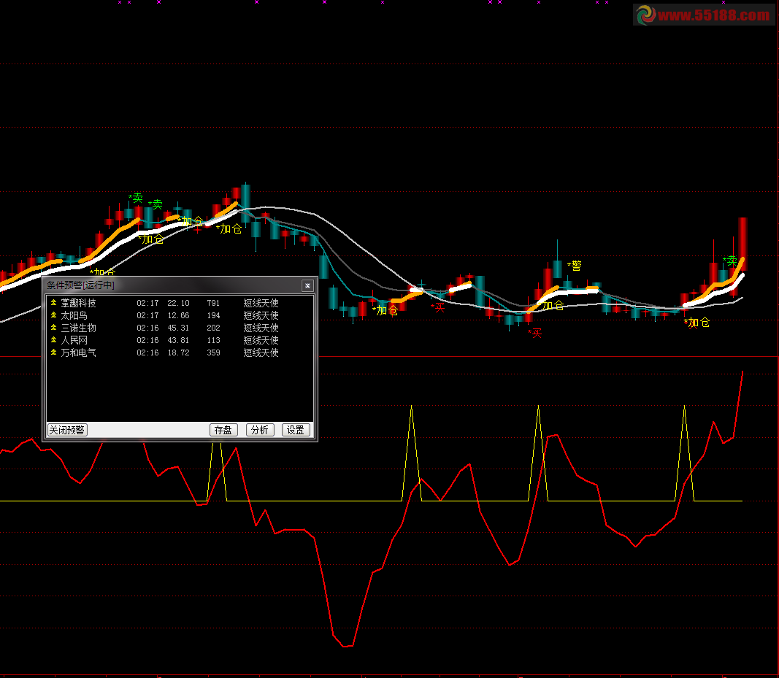Click the alert icon next to 太阳鸟
The width and height of the screenshot is (779, 678).
point(53,315)
